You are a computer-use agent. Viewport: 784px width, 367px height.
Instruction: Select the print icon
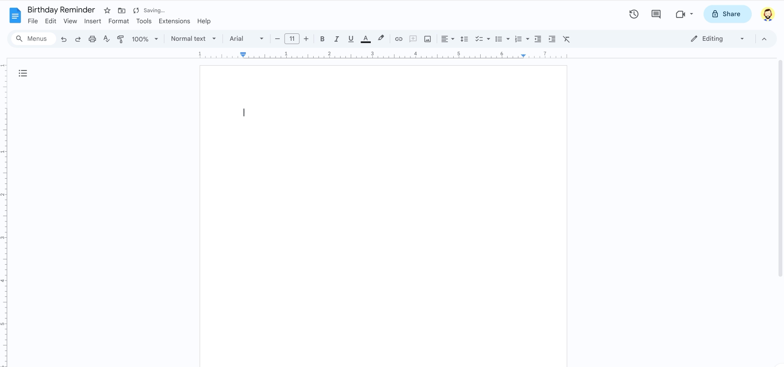(x=92, y=39)
